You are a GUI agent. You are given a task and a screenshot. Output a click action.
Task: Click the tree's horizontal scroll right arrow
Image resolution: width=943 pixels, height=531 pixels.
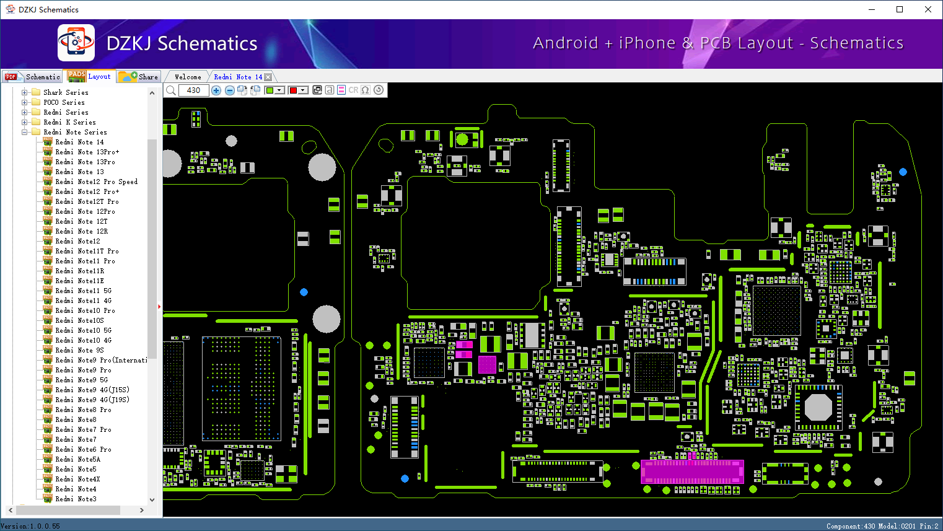[x=142, y=510]
